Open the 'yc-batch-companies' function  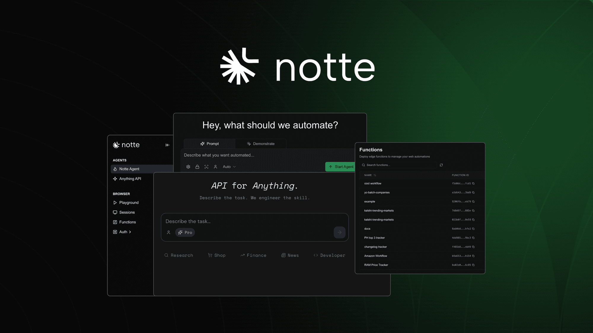[x=377, y=193]
